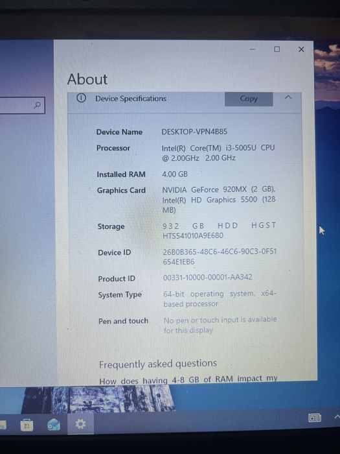Click the Product ID label
The width and height of the screenshot is (340, 454).
(x=117, y=279)
